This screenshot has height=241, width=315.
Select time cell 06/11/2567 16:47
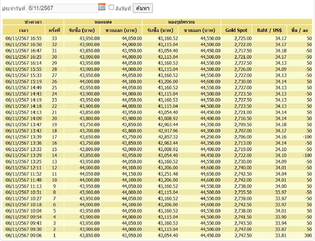24,51
